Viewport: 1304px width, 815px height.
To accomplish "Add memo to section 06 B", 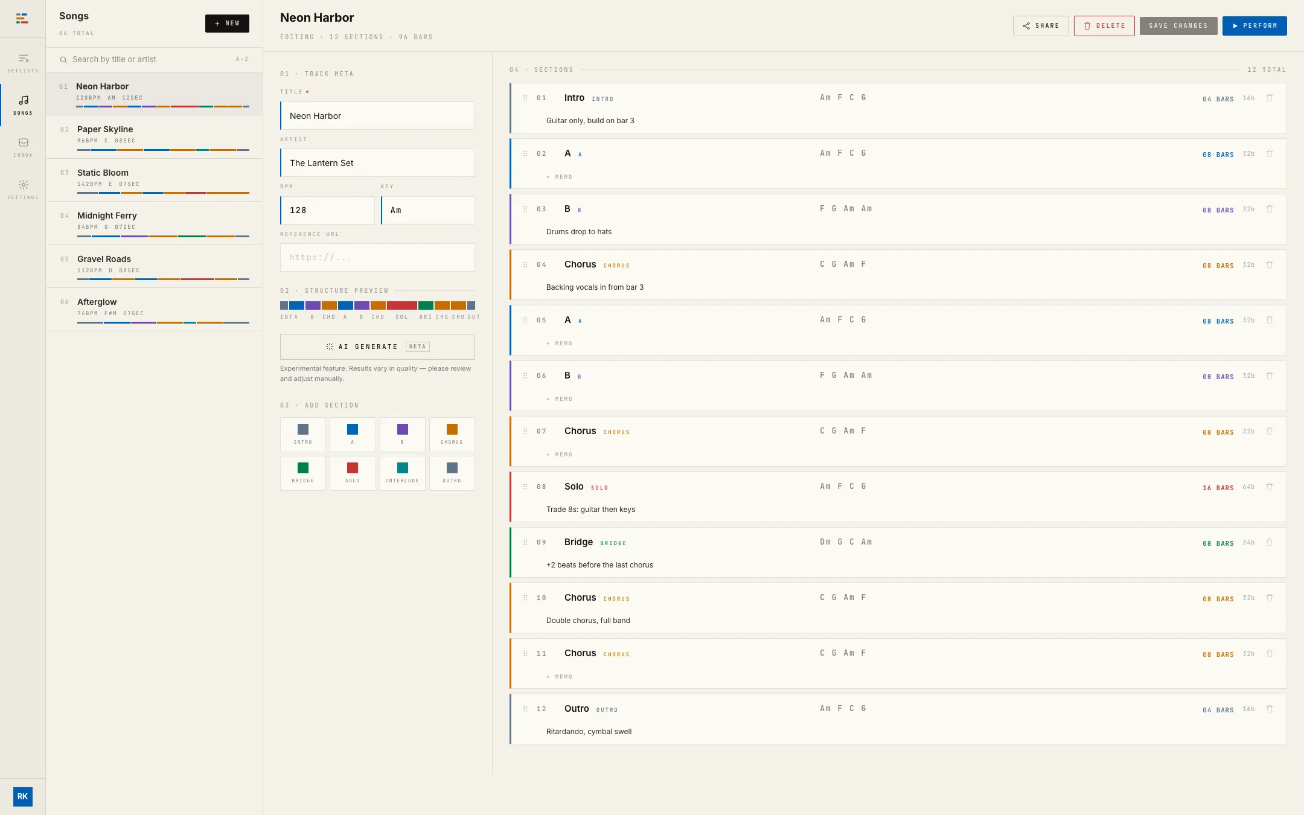I will tap(560, 399).
